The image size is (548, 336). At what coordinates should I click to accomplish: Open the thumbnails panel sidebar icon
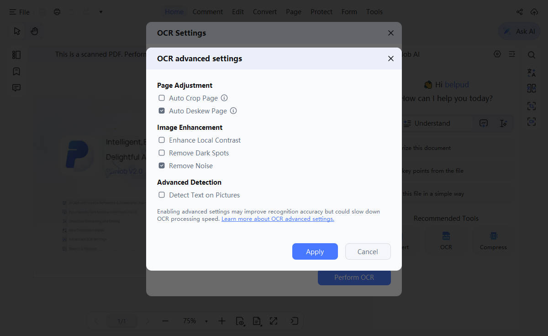pyautogui.click(x=16, y=55)
